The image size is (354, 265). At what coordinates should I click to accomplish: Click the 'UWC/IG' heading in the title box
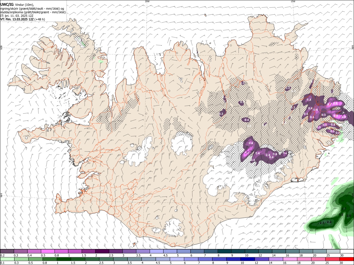tap(7, 4)
